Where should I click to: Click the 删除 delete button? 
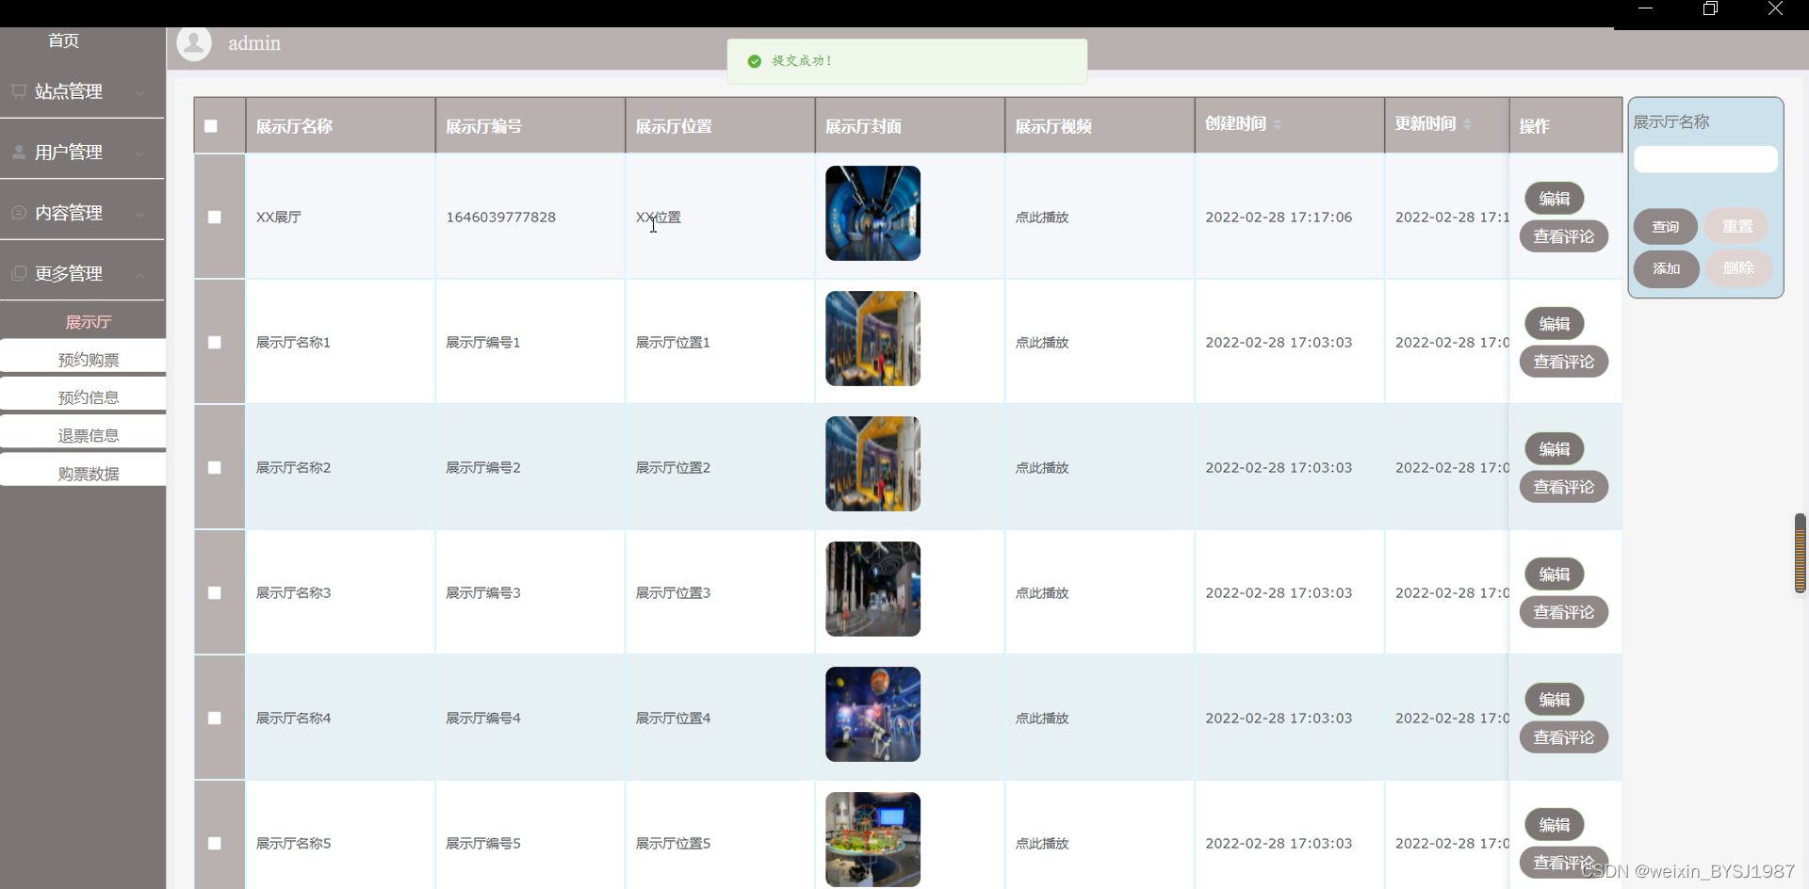click(x=1738, y=268)
